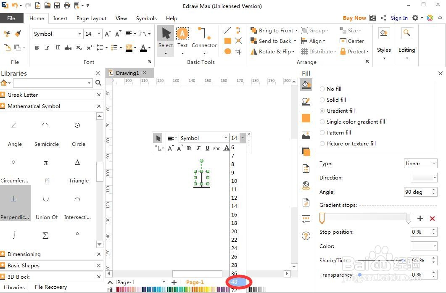The height and width of the screenshot is (293, 446).
Task: Click the Buy Now link
Action: [354, 18]
